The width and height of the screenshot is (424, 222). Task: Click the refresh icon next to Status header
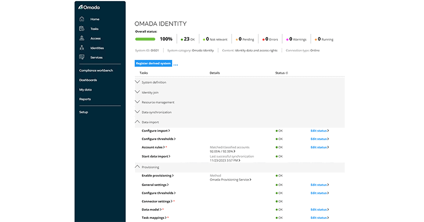point(287,73)
